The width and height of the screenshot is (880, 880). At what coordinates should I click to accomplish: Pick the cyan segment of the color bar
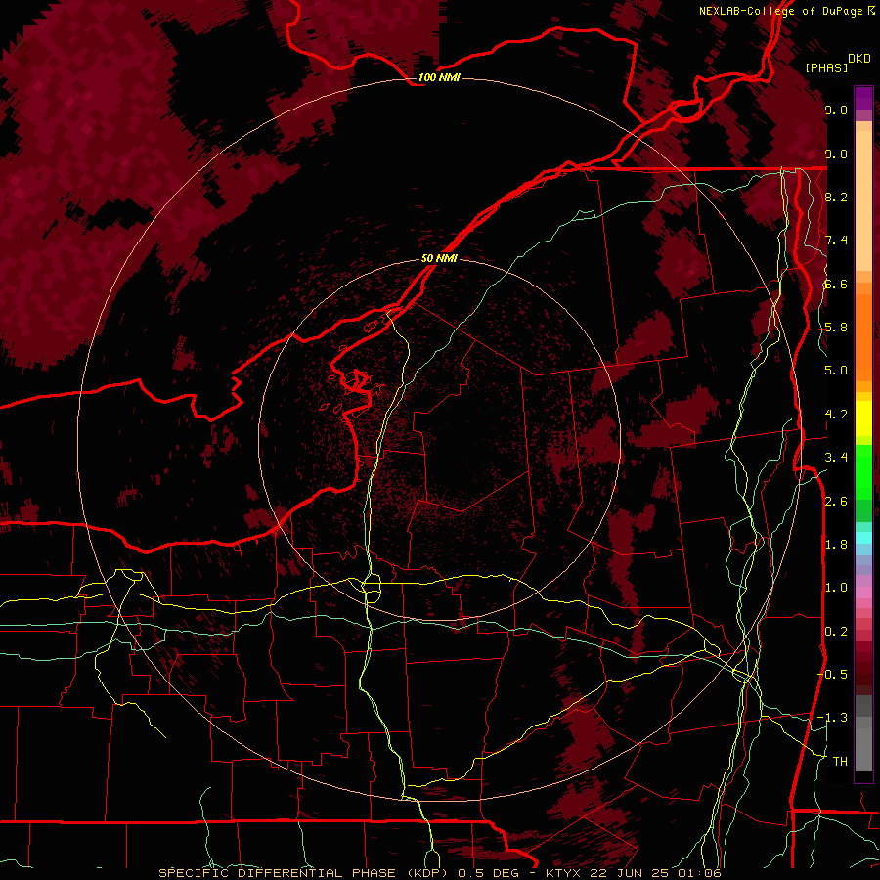click(863, 538)
